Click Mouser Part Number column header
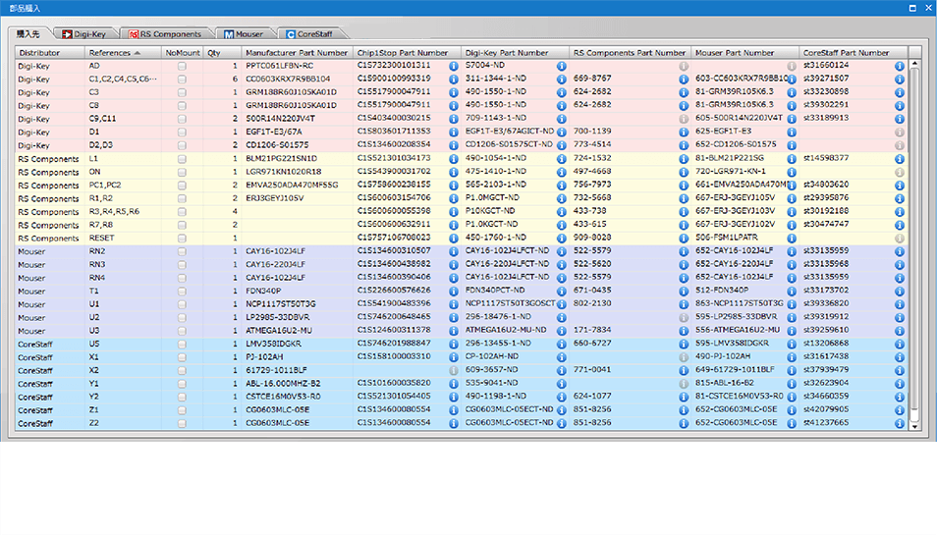The image size is (937, 535). pyautogui.click(x=745, y=53)
